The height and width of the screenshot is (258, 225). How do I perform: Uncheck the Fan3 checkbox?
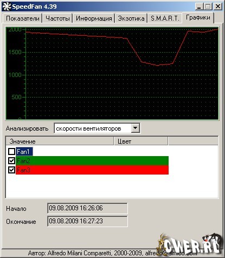pyautogui.click(x=11, y=170)
